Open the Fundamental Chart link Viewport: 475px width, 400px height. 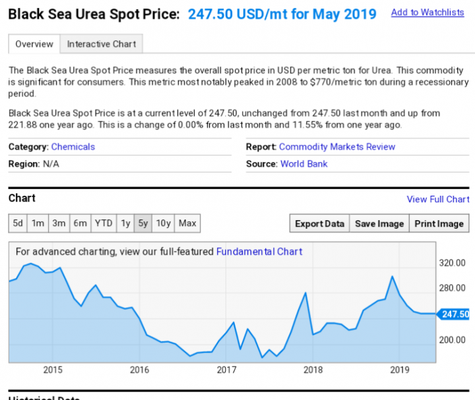[259, 251]
